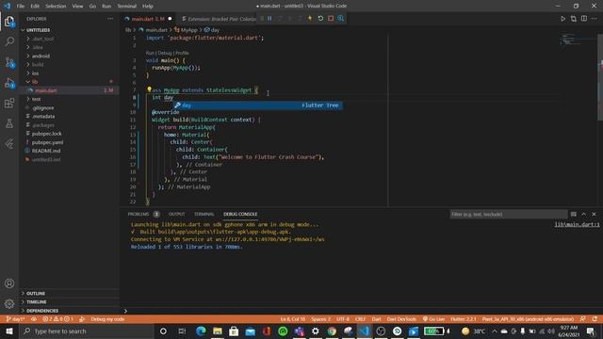Screen dimensions: 603x339
Task: Click the eye icon in the status bar
Action: pyautogui.click(x=34, y=319)
